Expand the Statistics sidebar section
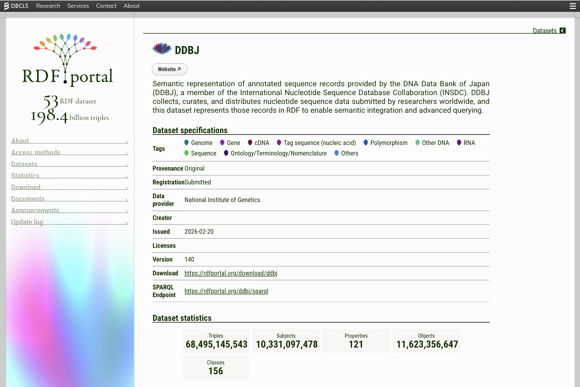This screenshot has height=387, width=580. (69, 176)
